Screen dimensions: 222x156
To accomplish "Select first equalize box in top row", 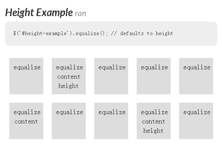I will point(26,76).
